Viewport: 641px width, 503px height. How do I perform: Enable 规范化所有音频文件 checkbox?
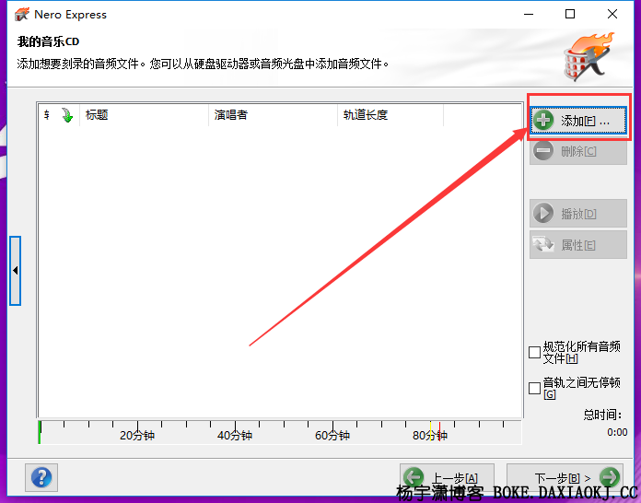point(535,352)
